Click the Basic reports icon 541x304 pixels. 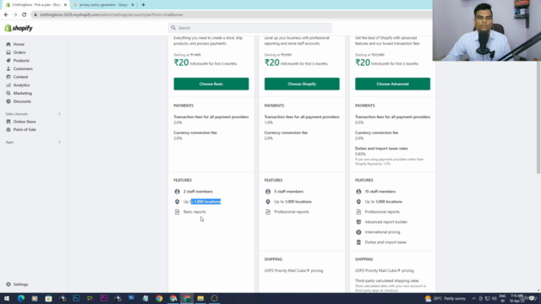tap(177, 212)
